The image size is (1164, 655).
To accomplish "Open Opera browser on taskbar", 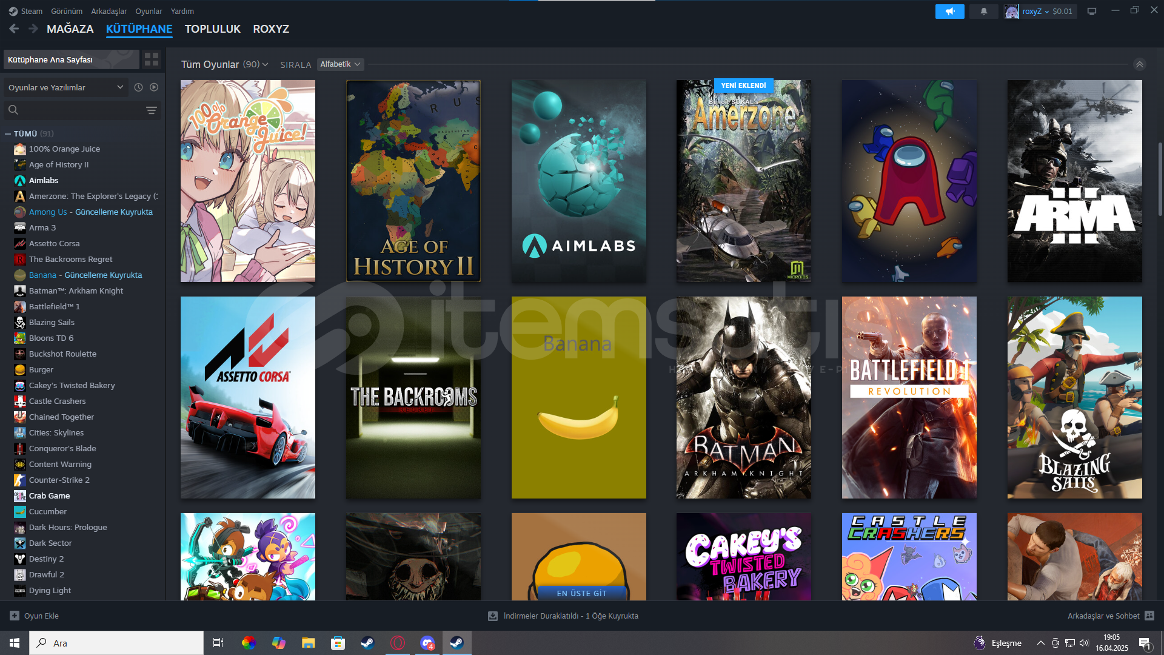I will click(x=398, y=643).
